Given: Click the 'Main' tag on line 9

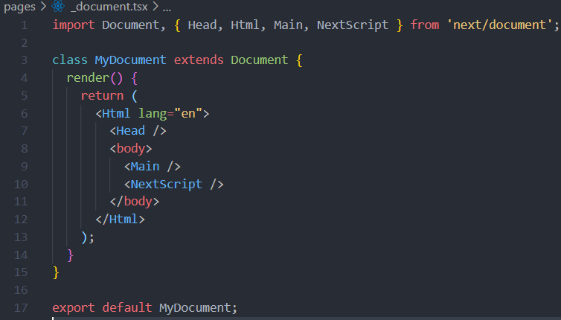Looking at the screenshot, I should 145,166.
